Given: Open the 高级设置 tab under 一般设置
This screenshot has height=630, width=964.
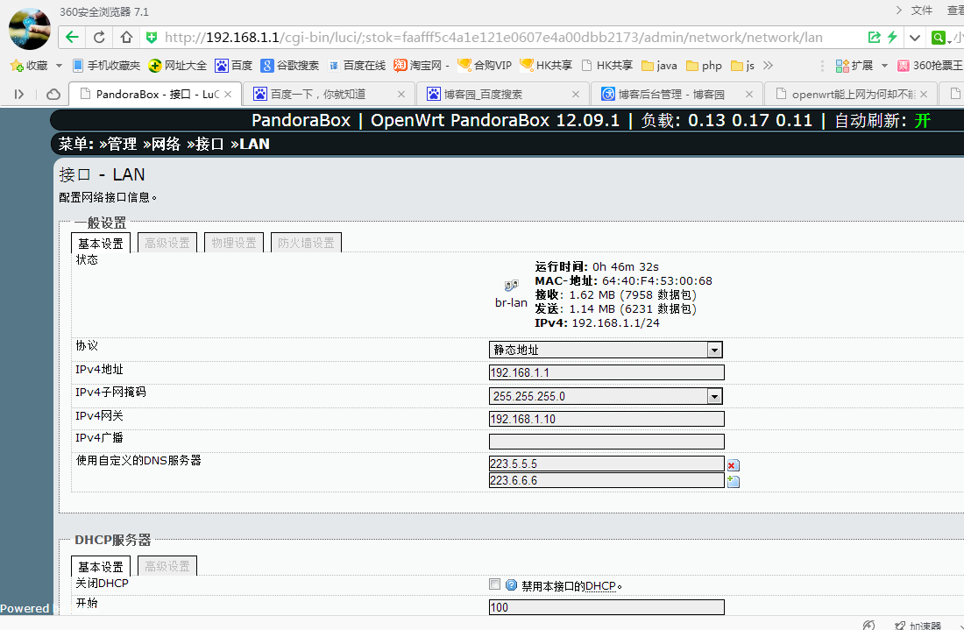Looking at the screenshot, I should (x=167, y=244).
